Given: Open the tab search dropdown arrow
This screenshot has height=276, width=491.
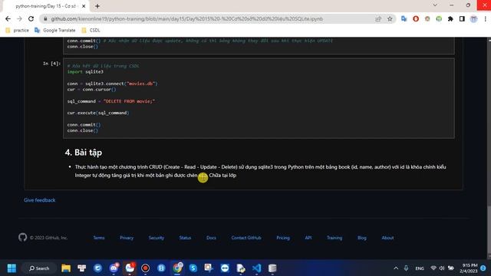Looking at the screenshot, I should (x=435, y=5).
